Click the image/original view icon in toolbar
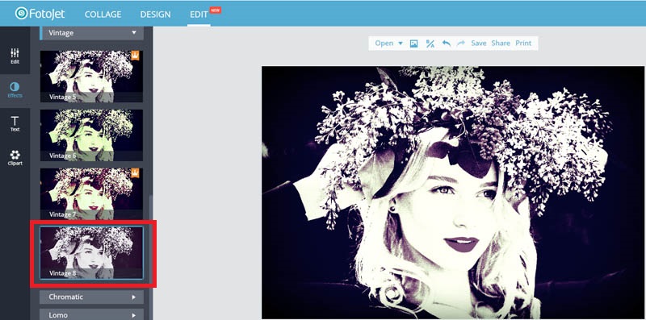 click(x=414, y=44)
